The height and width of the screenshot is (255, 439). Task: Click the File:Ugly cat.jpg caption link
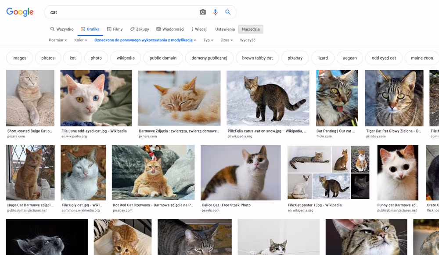pos(82,205)
